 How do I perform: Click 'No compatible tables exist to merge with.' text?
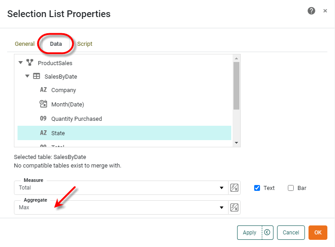(67, 166)
